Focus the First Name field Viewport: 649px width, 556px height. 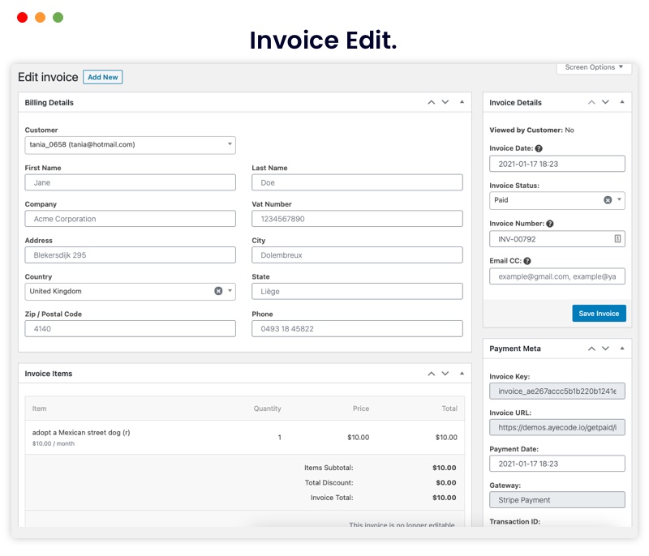pos(130,182)
